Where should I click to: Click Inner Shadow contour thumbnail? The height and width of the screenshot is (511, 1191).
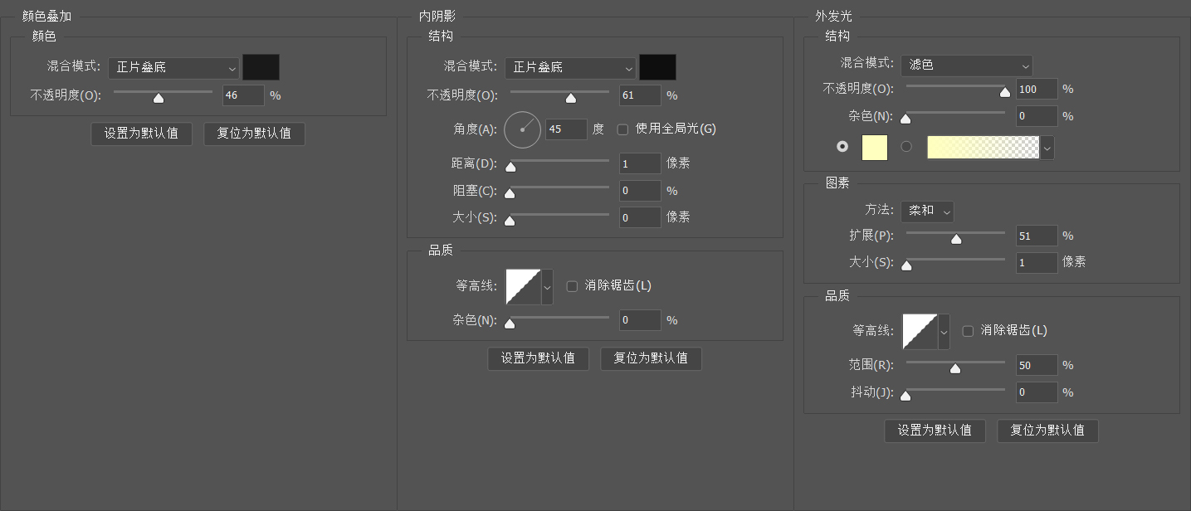523,286
